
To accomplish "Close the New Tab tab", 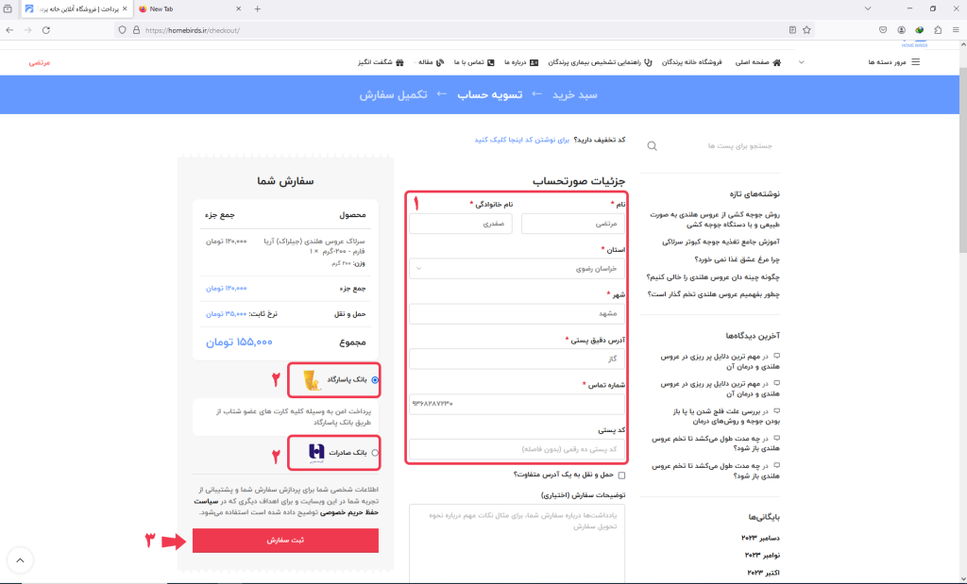I will pos(239,8).
